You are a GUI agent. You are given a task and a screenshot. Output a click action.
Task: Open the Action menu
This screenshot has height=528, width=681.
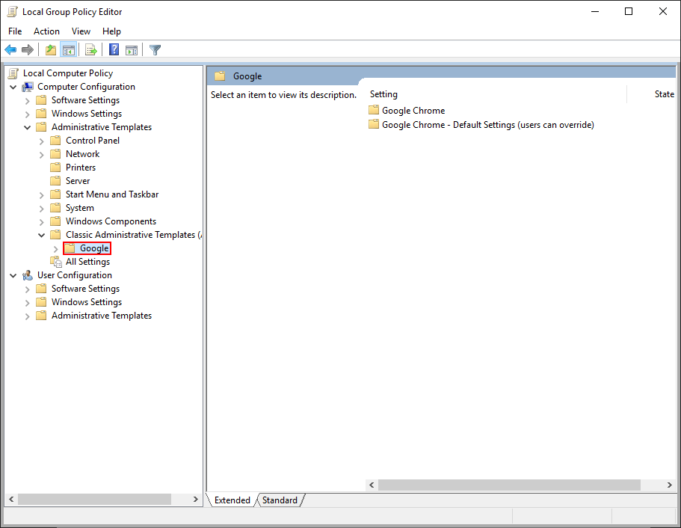point(46,31)
